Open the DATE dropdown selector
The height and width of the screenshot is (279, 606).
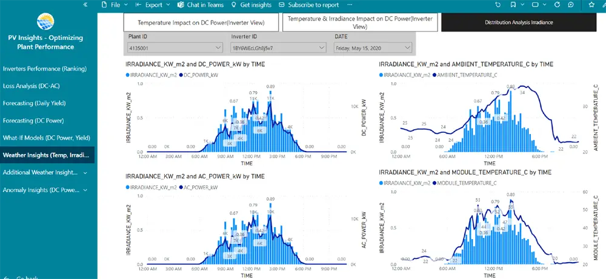pyautogui.click(x=373, y=47)
